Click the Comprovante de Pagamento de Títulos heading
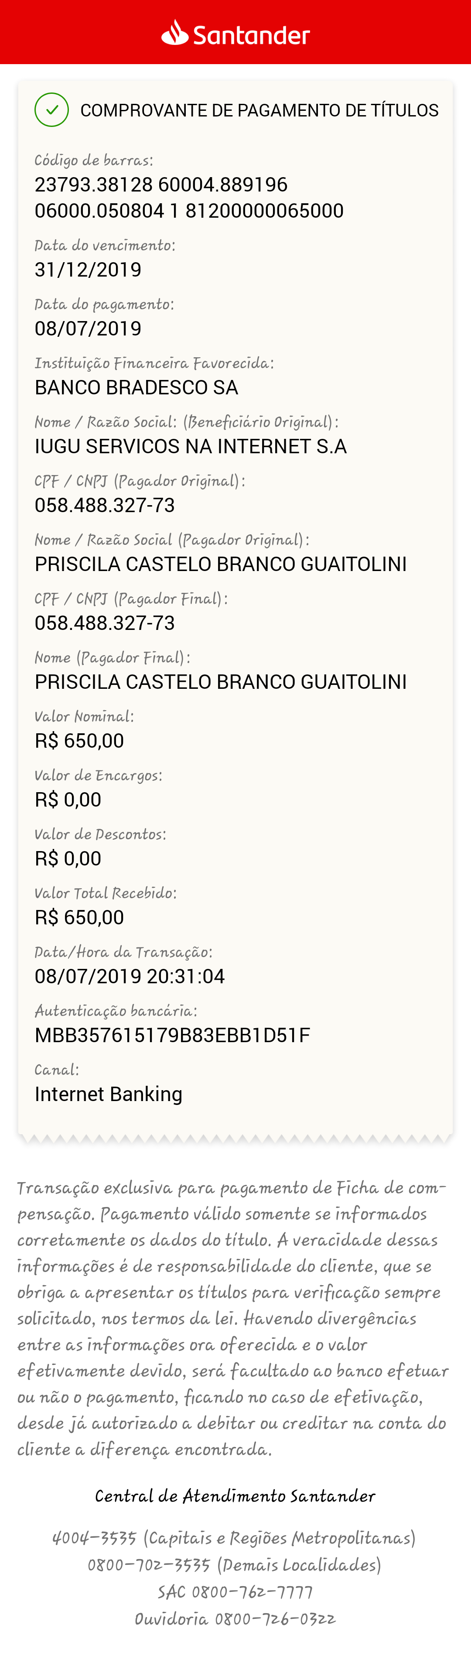 coord(259,110)
